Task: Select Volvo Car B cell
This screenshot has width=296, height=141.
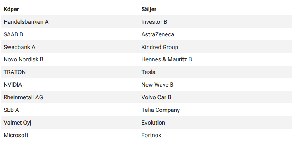Action: pyautogui.click(x=156, y=97)
